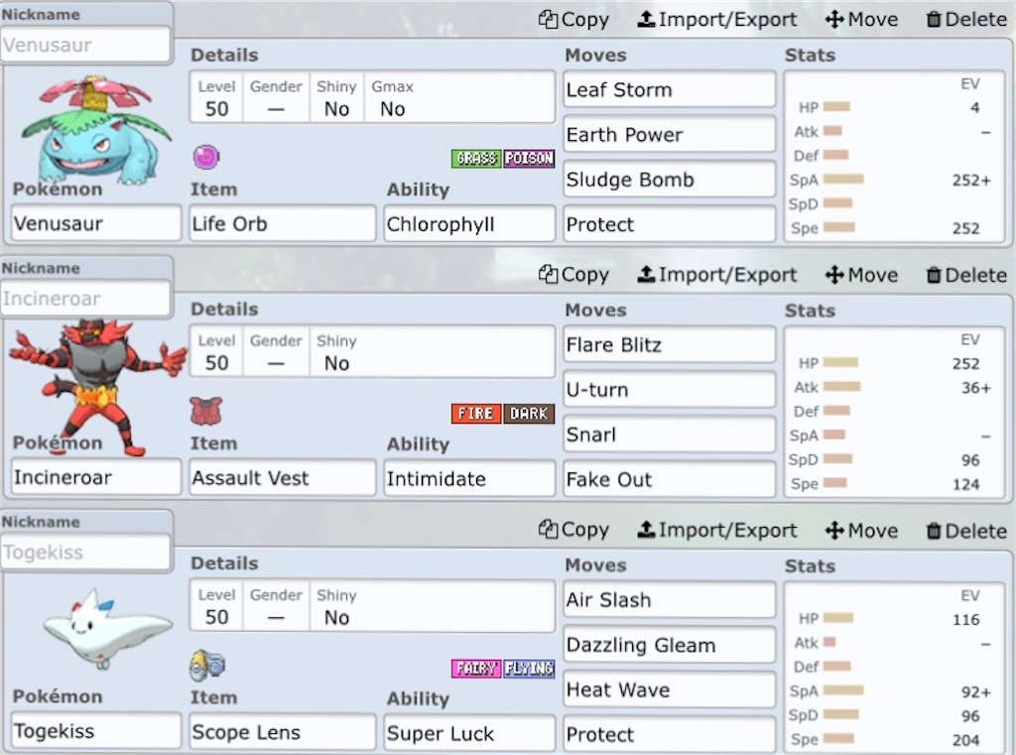Viewport: 1016px width, 755px height.
Task: Change the Intimidate ability field
Action: [x=469, y=478]
